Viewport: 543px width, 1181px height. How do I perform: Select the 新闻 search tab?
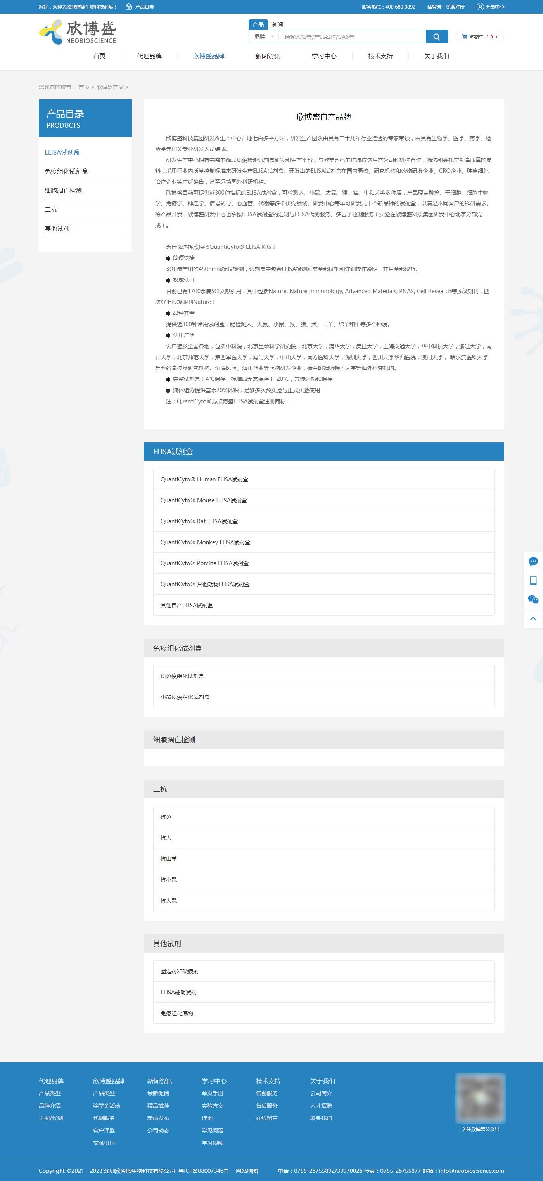coord(277,24)
